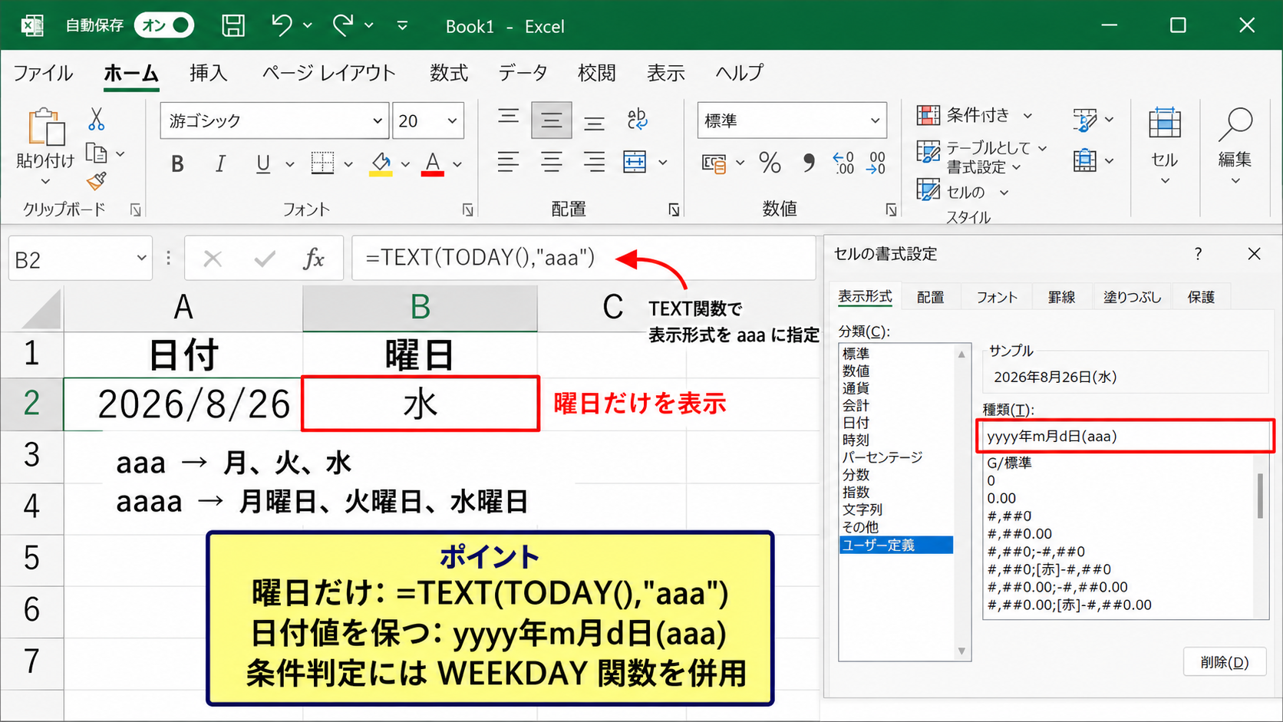Cut selection with the scissors icon
This screenshot has height=722, width=1283.
(96, 119)
